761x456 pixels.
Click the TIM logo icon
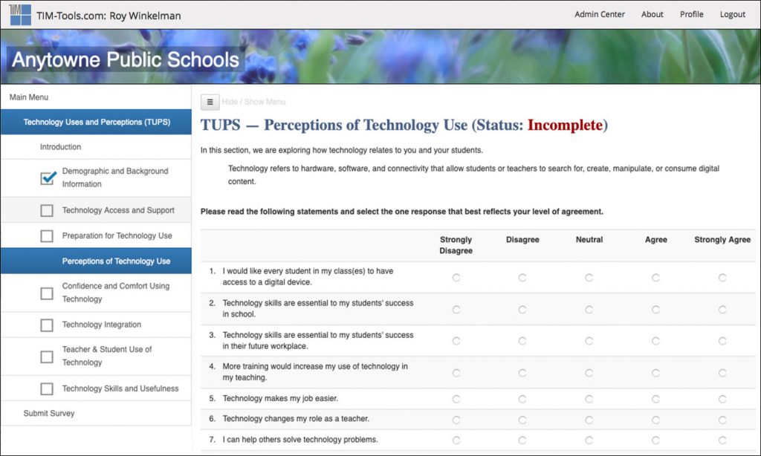pos(20,14)
